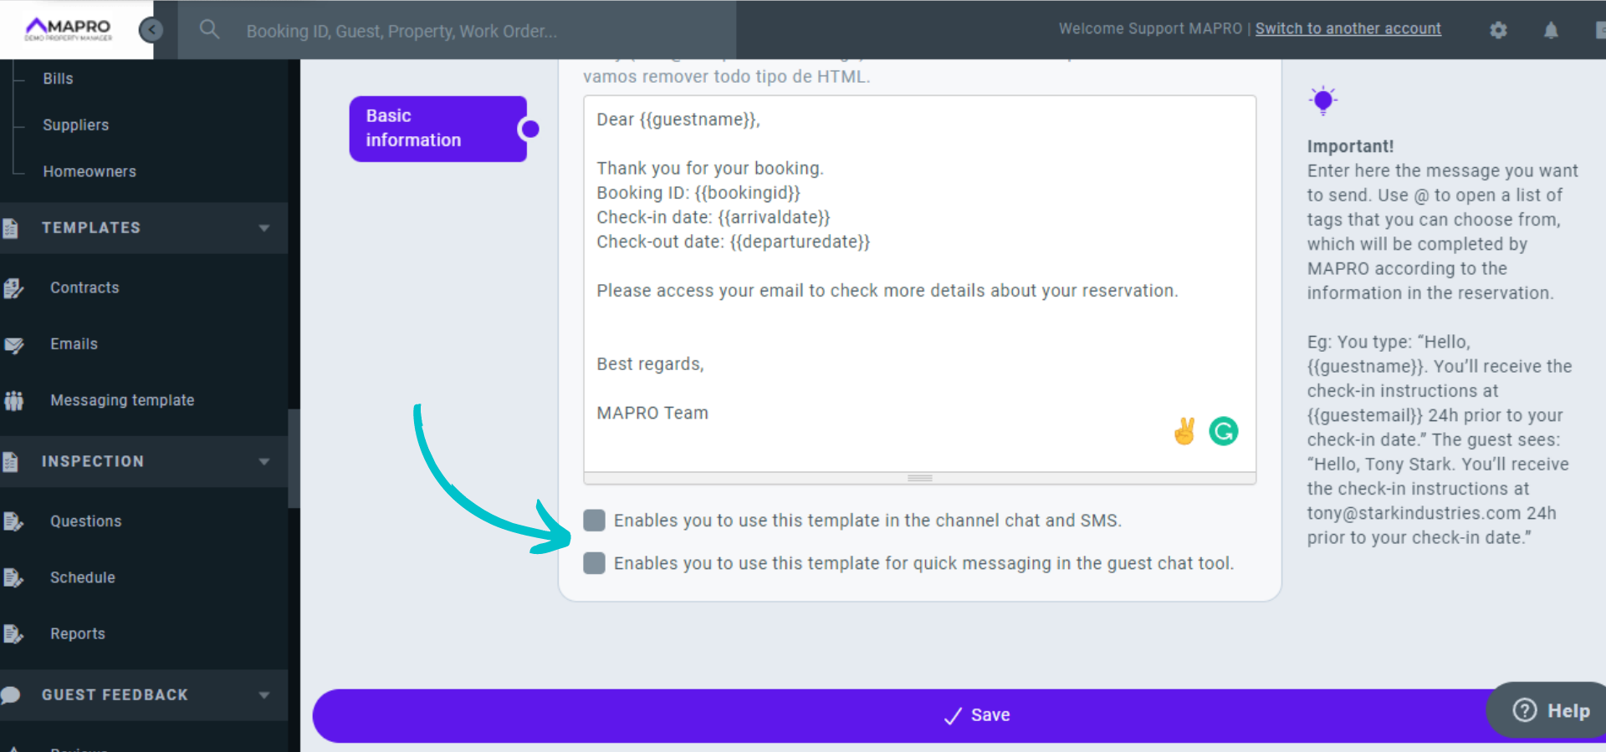This screenshot has height=752, width=1606.
Task: Expand the Templates section
Action: pyautogui.click(x=264, y=227)
